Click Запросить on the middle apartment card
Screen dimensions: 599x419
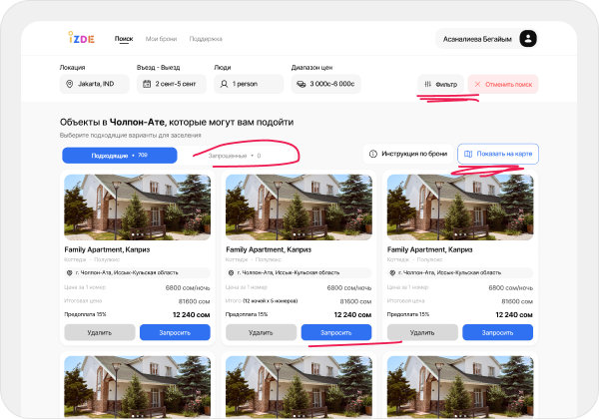tap(335, 332)
